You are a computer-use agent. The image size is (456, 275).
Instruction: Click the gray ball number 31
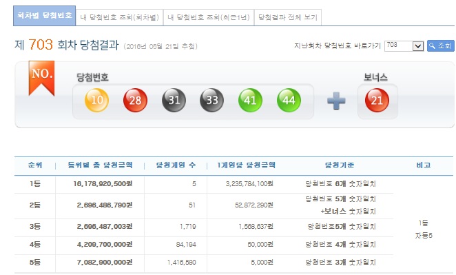[174, 100]
